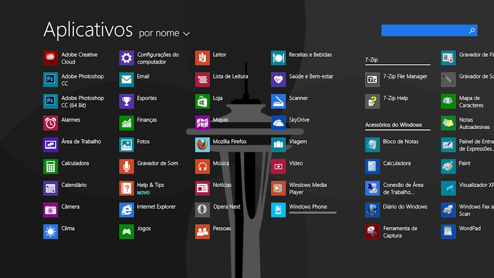Open Conexão de Área de Trabalho

click(373, 188)
